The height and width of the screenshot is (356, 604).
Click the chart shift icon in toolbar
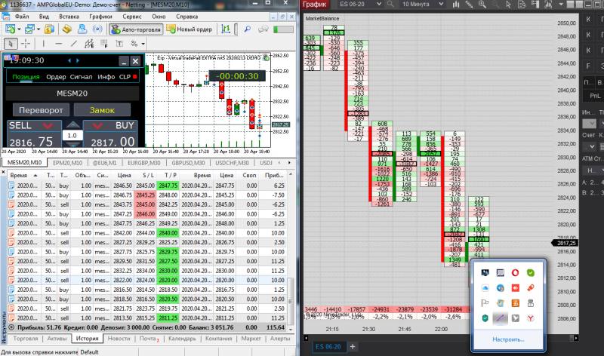pos(226,29)
